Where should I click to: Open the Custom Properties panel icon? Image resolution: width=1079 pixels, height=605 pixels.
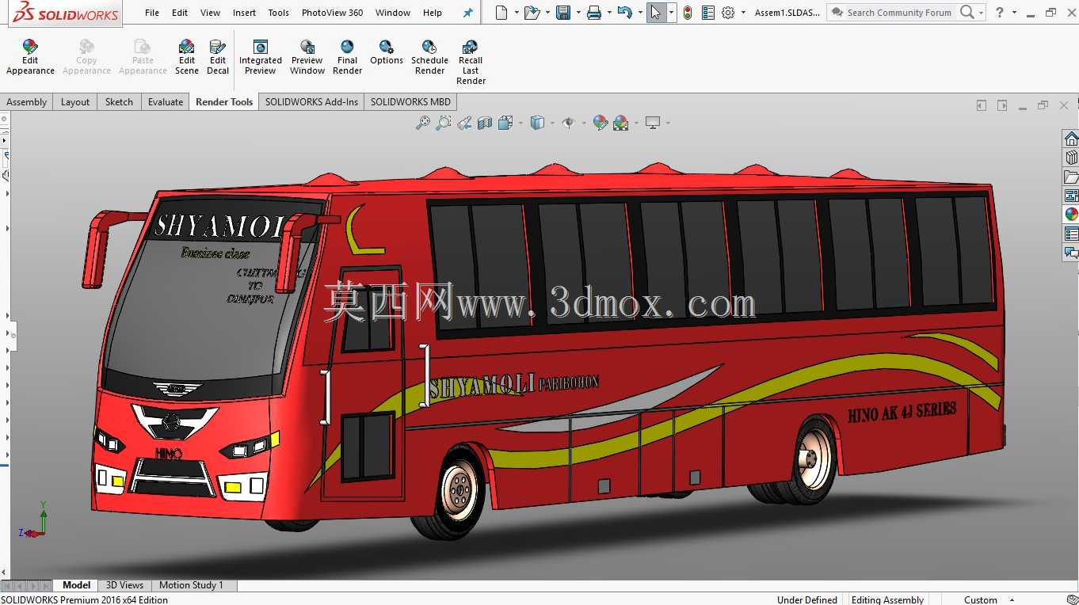1071,234
